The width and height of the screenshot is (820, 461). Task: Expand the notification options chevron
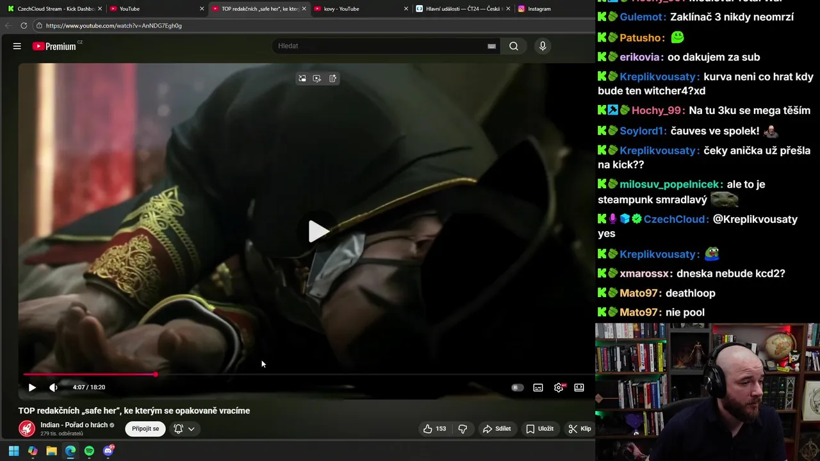coord(191,429)
